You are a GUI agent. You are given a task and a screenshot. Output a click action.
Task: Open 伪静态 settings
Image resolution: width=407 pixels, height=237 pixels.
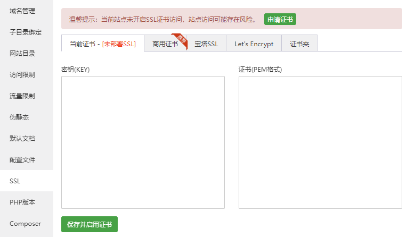point(19,117)
